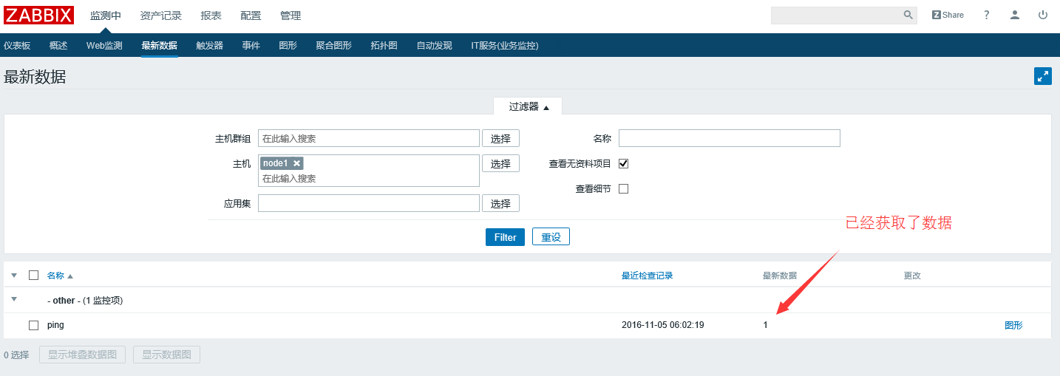Image resolution: width=1060 pixels, height=376 pixels.
Task: Focus the 主机 search input field
Action: pyautogui.click(x=369, y=178)
